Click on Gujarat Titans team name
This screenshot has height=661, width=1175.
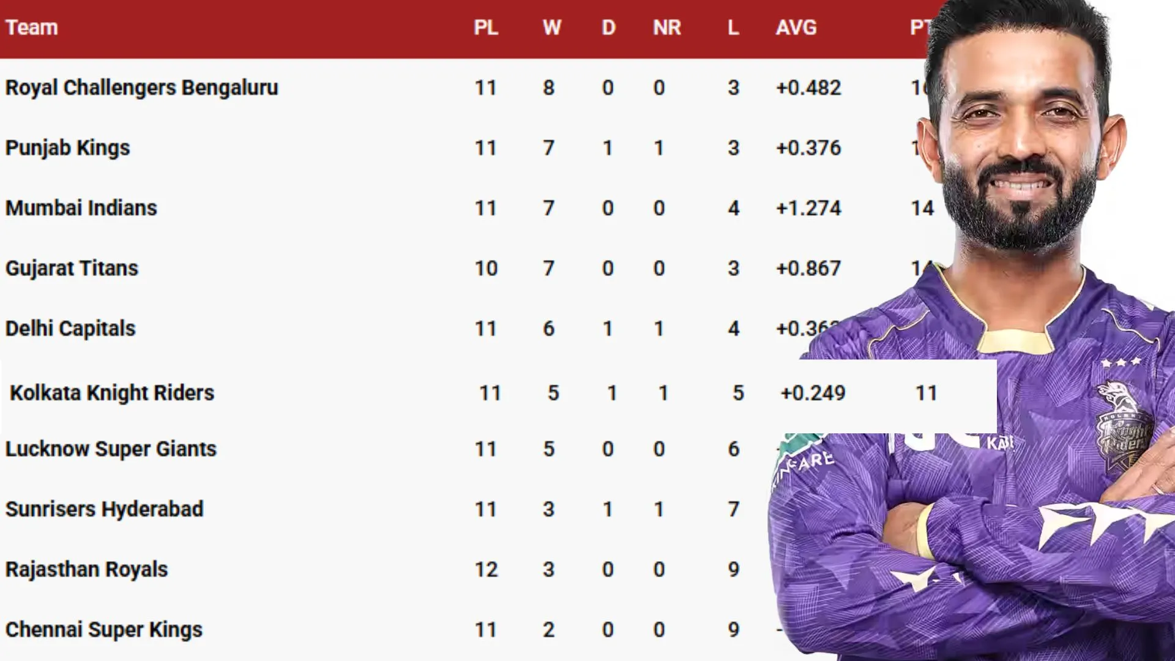click(x=72, y=268)
